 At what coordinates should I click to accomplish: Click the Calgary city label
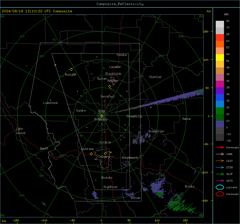click(104, 157)
